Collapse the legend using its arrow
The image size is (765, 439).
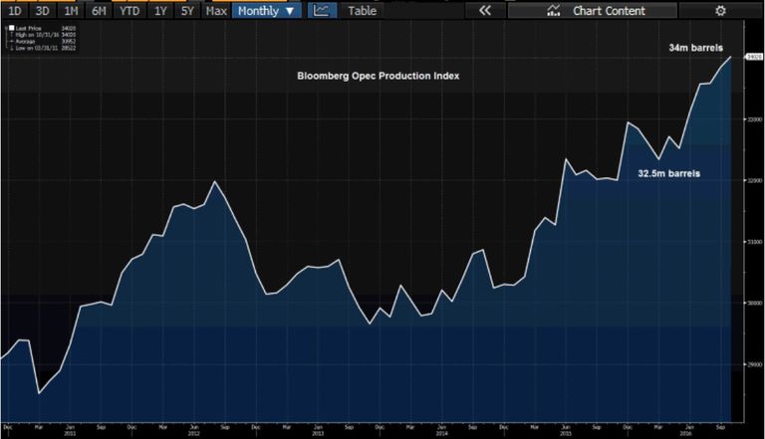point(6,28)
